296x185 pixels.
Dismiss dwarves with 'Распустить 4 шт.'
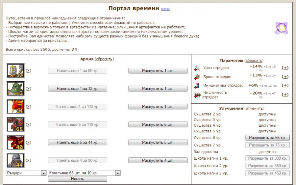pyautogui.click(x=158, y=160)
